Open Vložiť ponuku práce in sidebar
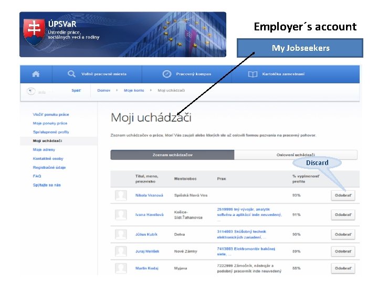378x283 pixels. (x=51, y=115)
